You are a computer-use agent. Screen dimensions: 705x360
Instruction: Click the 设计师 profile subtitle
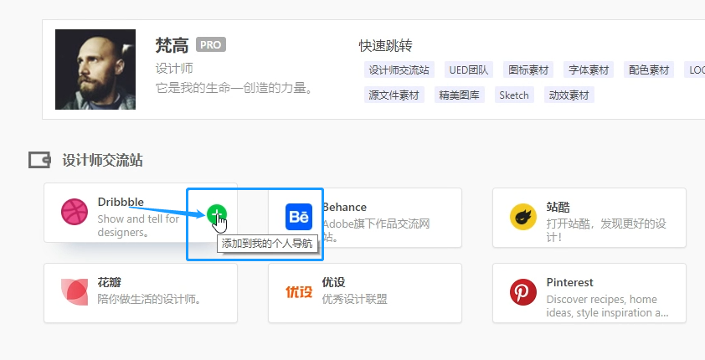(x=174, y=69)
